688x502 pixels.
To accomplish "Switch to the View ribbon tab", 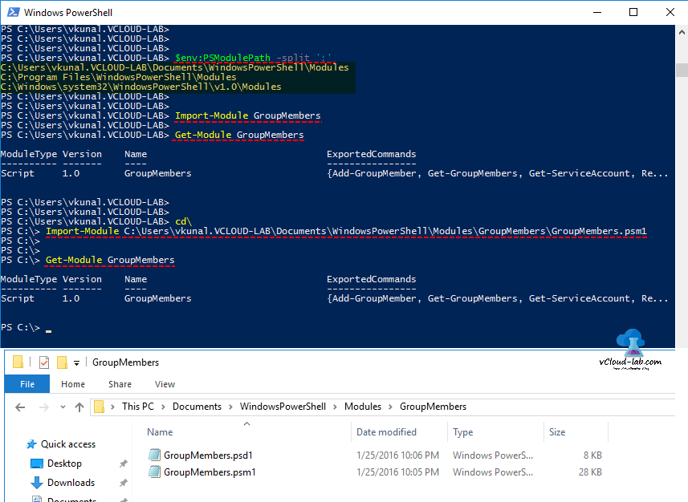I will [x=165, y=384].
